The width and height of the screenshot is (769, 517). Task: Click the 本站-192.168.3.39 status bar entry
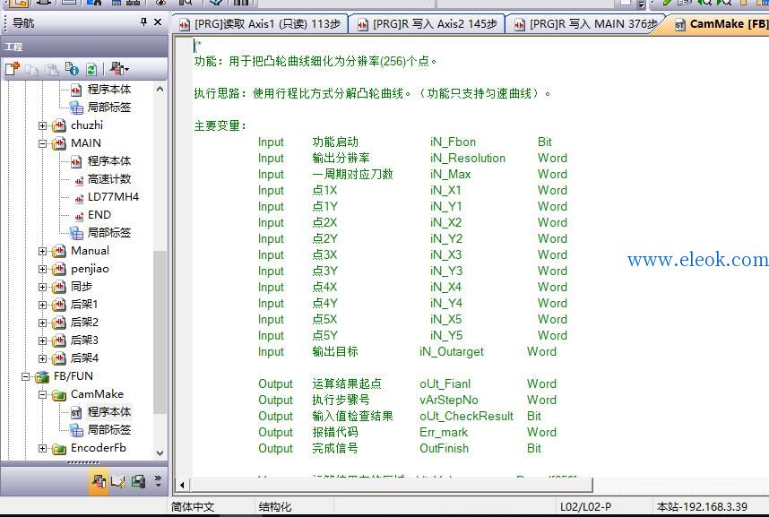[702, 507]
